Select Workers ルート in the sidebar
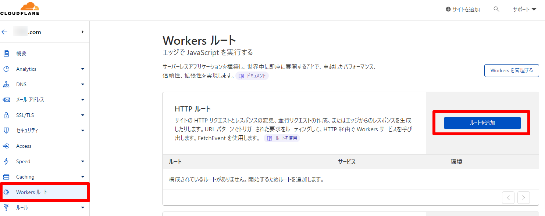The height and width of the screenshot is (216, 545). click(44, 192)
